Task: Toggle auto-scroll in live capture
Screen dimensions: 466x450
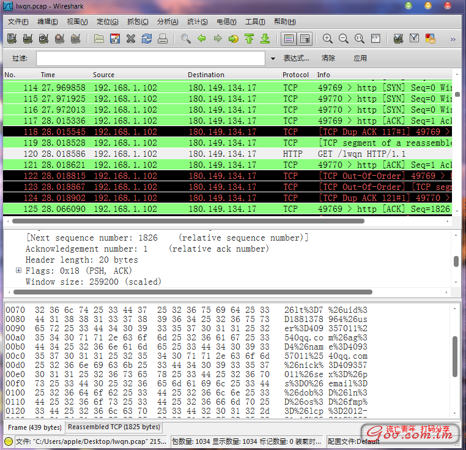Action: point(305,39)
